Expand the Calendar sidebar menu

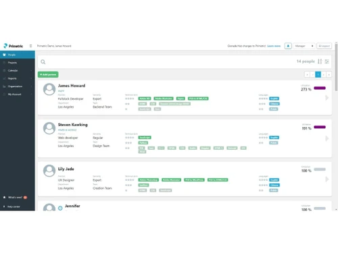18,71
